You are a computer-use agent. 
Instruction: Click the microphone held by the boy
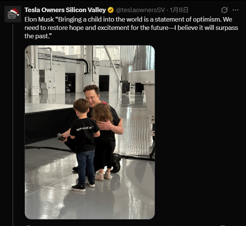coord(60,136)
